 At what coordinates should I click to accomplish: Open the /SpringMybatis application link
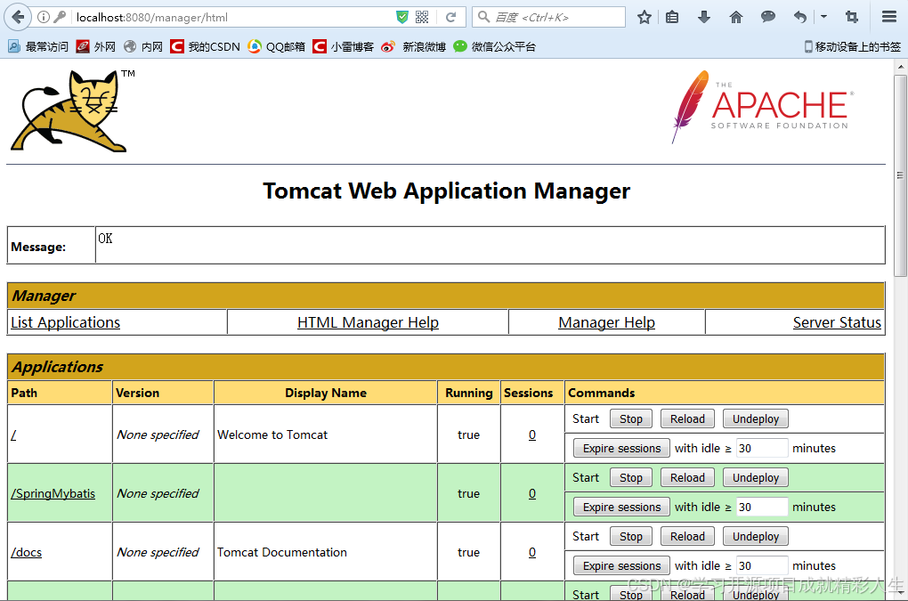pos(53,494)
